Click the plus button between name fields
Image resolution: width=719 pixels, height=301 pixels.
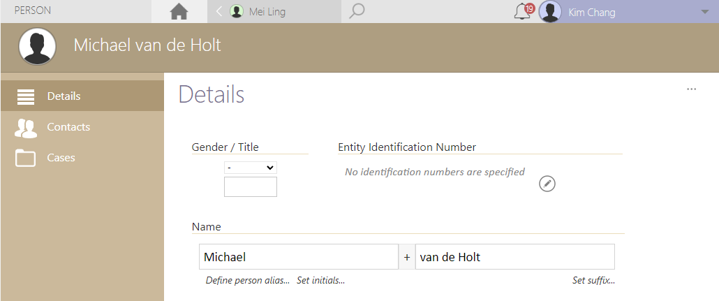[x=407, y=257]
